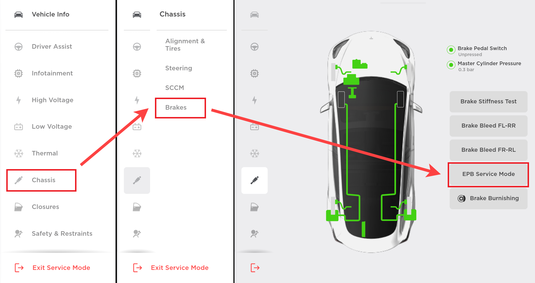The height and width of the screenshot is (283, 535).
Task: Click the Closures door icon in left panel
Action: coord(19,207)
